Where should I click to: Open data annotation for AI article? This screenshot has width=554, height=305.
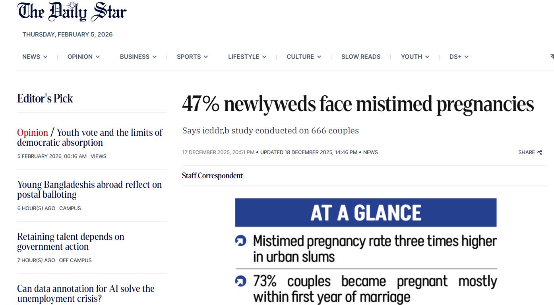tap(86, 293)
